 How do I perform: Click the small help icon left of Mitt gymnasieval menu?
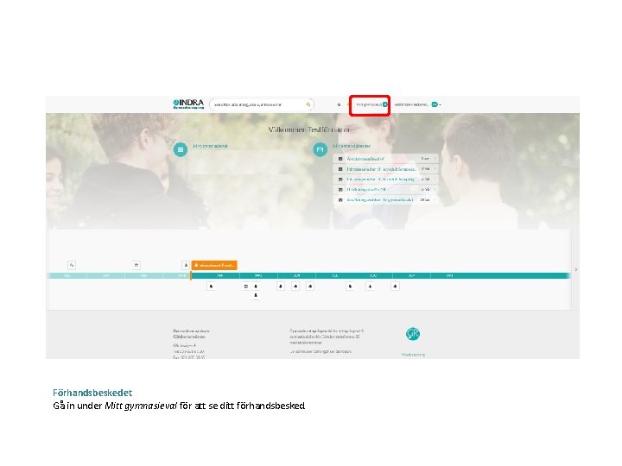340,104
